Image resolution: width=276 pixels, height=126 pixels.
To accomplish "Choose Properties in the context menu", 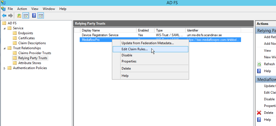I will click(x=129, y=61).
